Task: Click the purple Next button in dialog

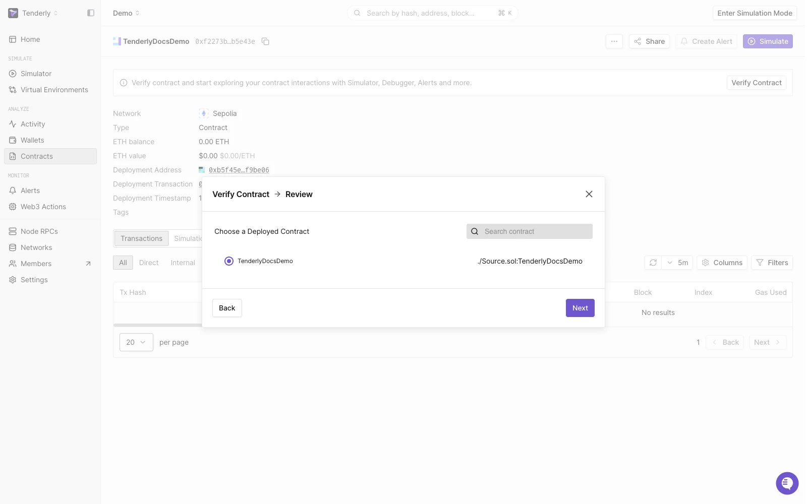Action: coord(580,308)
